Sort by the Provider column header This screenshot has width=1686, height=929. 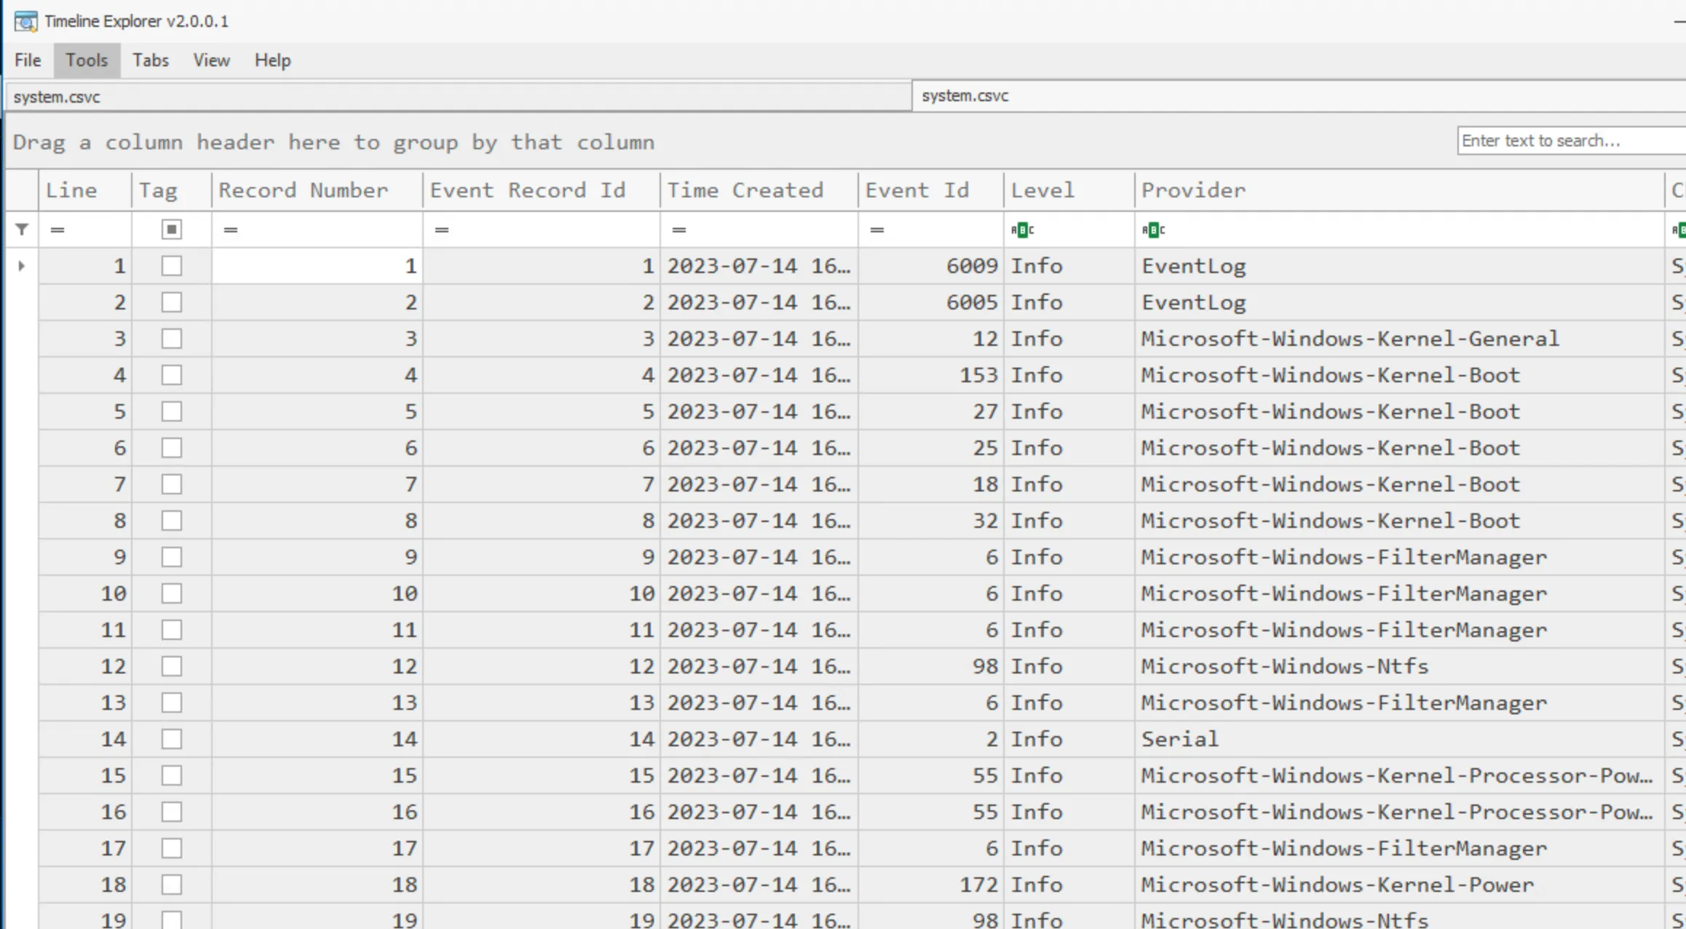[1400, 191]
